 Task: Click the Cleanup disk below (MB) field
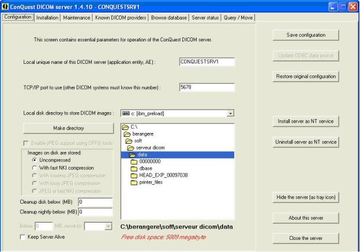coord(95,202)
